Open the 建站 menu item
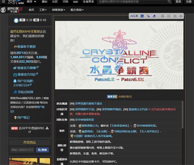This screenshot has width=194, height=165. 45,2
